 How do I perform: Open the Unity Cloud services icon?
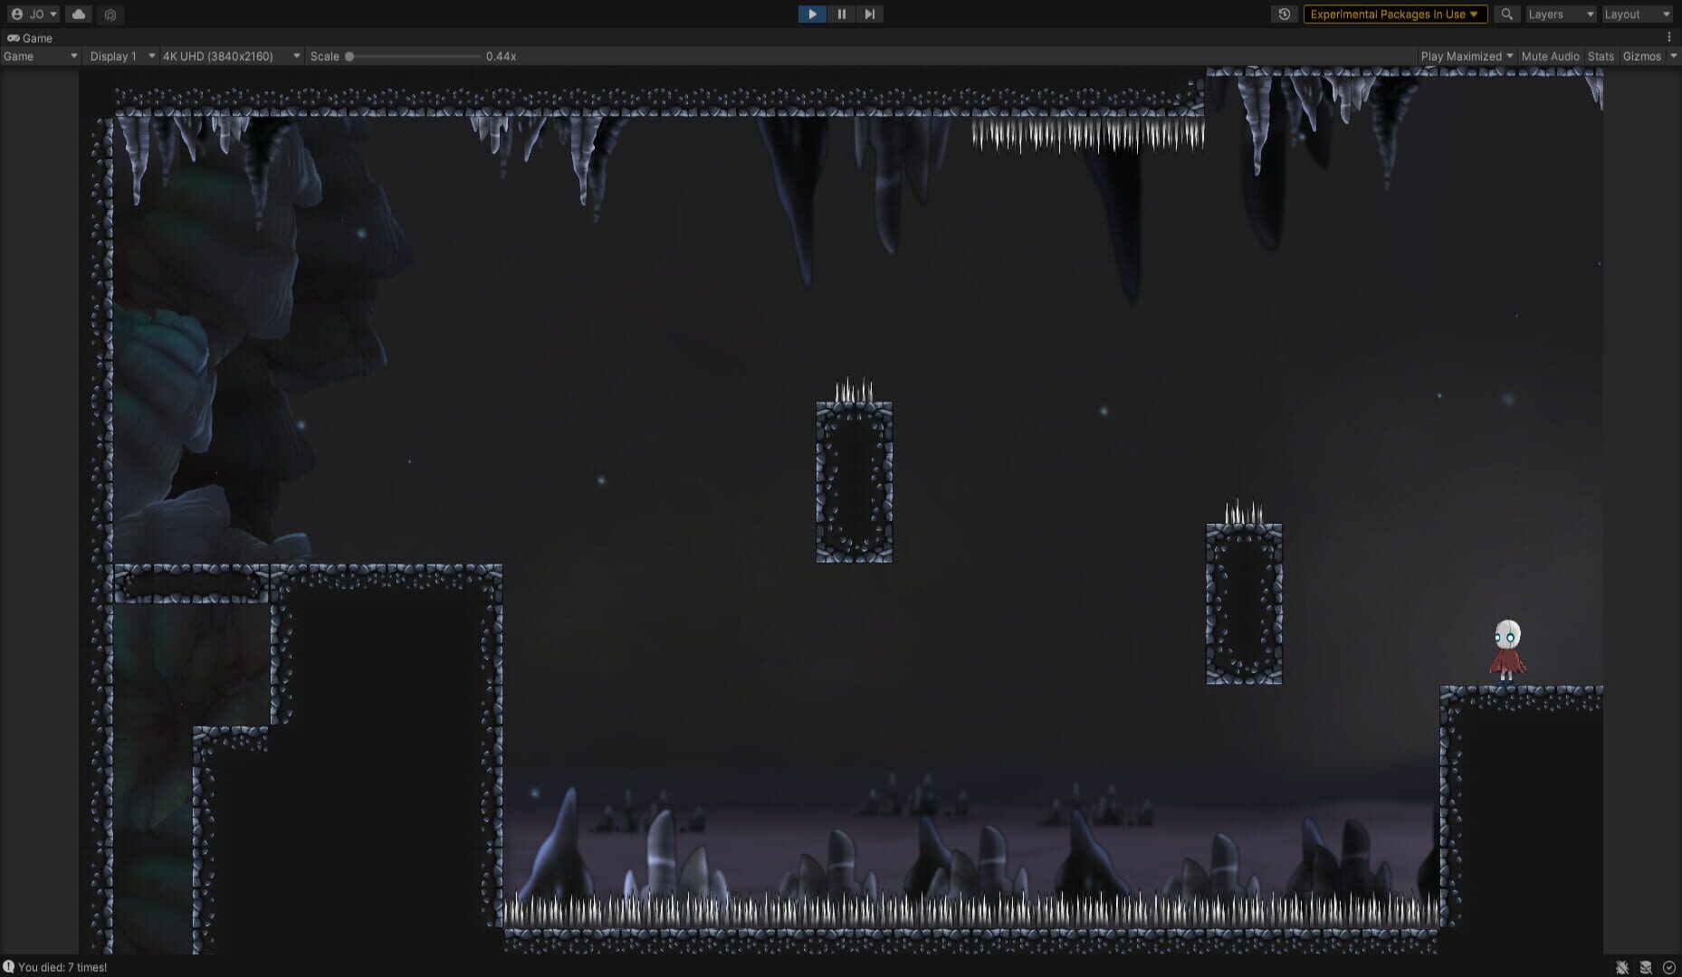(x=79, y=14)
